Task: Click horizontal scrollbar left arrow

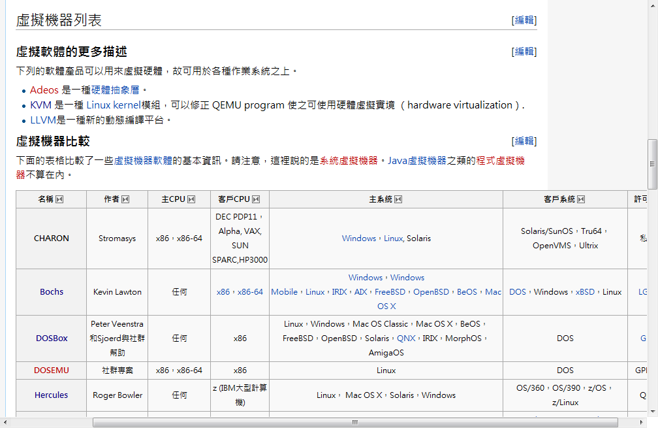Action: pyautogui.click(x=6, y=422)
